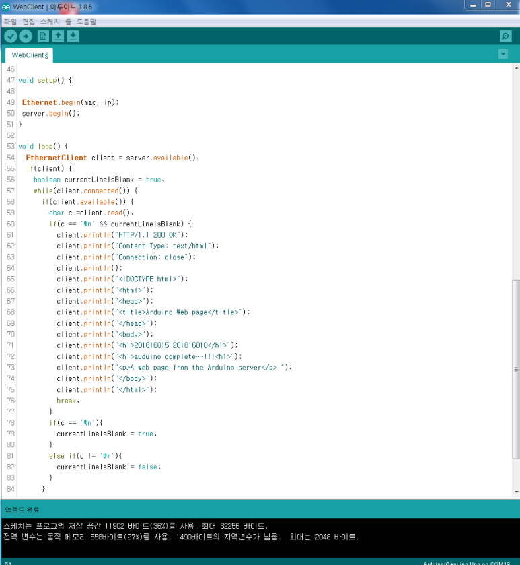This screenshot has width=520, height=565.
Task: Open the 파일 menu
Action: click(x=11, y=22)
